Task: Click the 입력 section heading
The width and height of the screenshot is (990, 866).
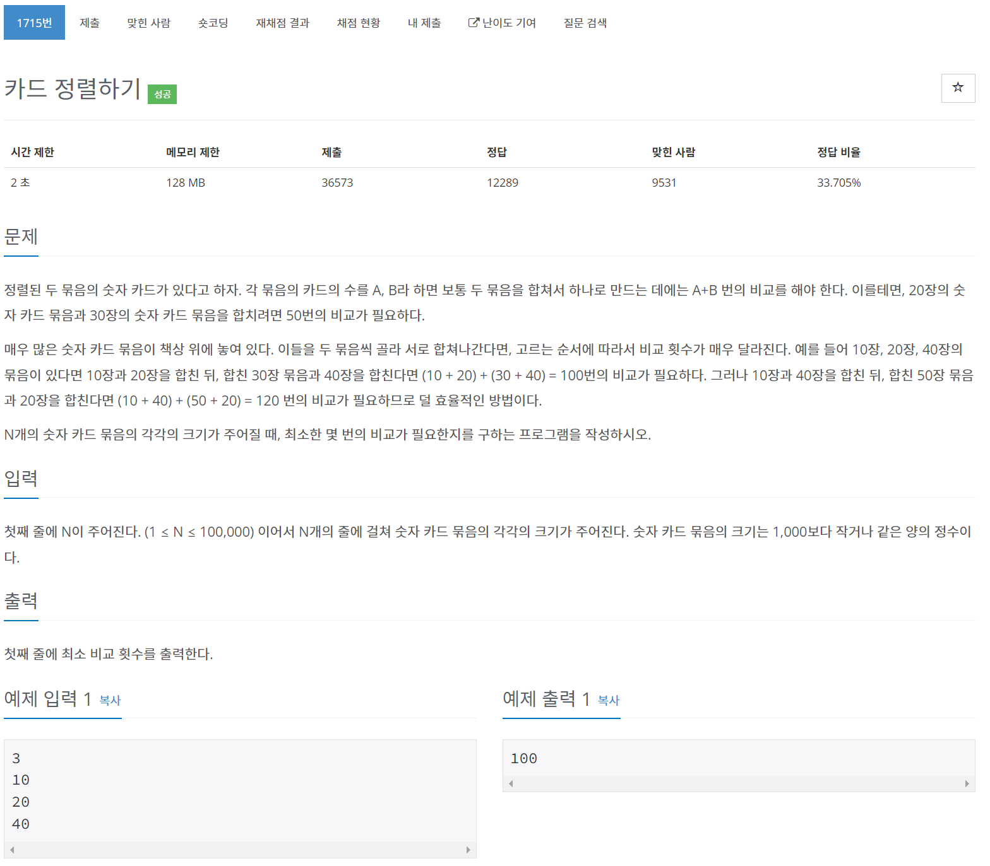Action: (21, 478)
